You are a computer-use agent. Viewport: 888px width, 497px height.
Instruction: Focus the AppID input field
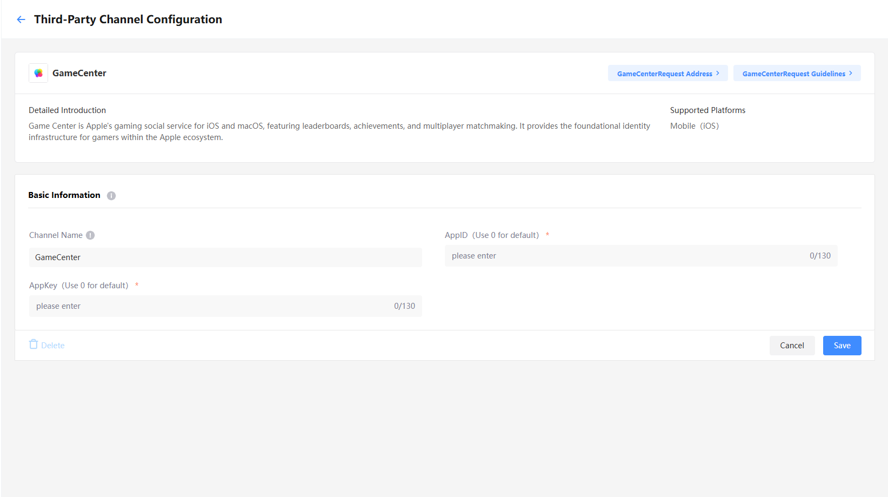click(x=641, y=256)
